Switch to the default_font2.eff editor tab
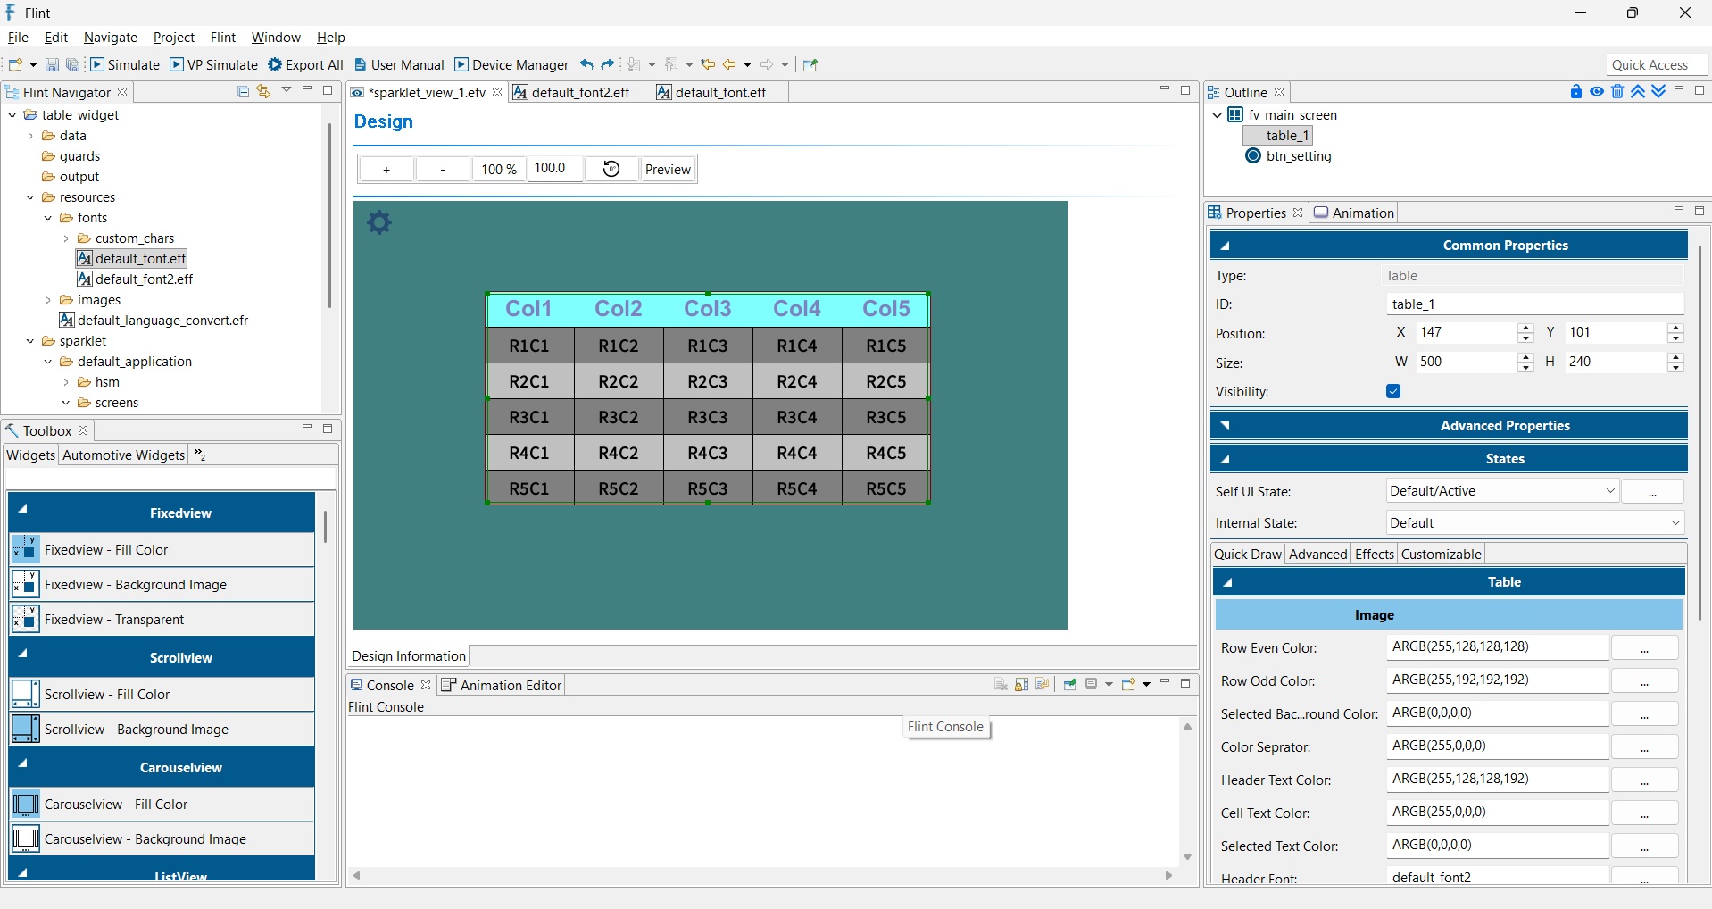This screenshot has width=1712, height=909. tap(580, 93)
